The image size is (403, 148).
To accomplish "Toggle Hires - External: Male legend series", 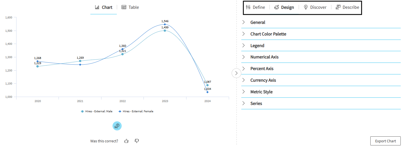I will 97,111.
